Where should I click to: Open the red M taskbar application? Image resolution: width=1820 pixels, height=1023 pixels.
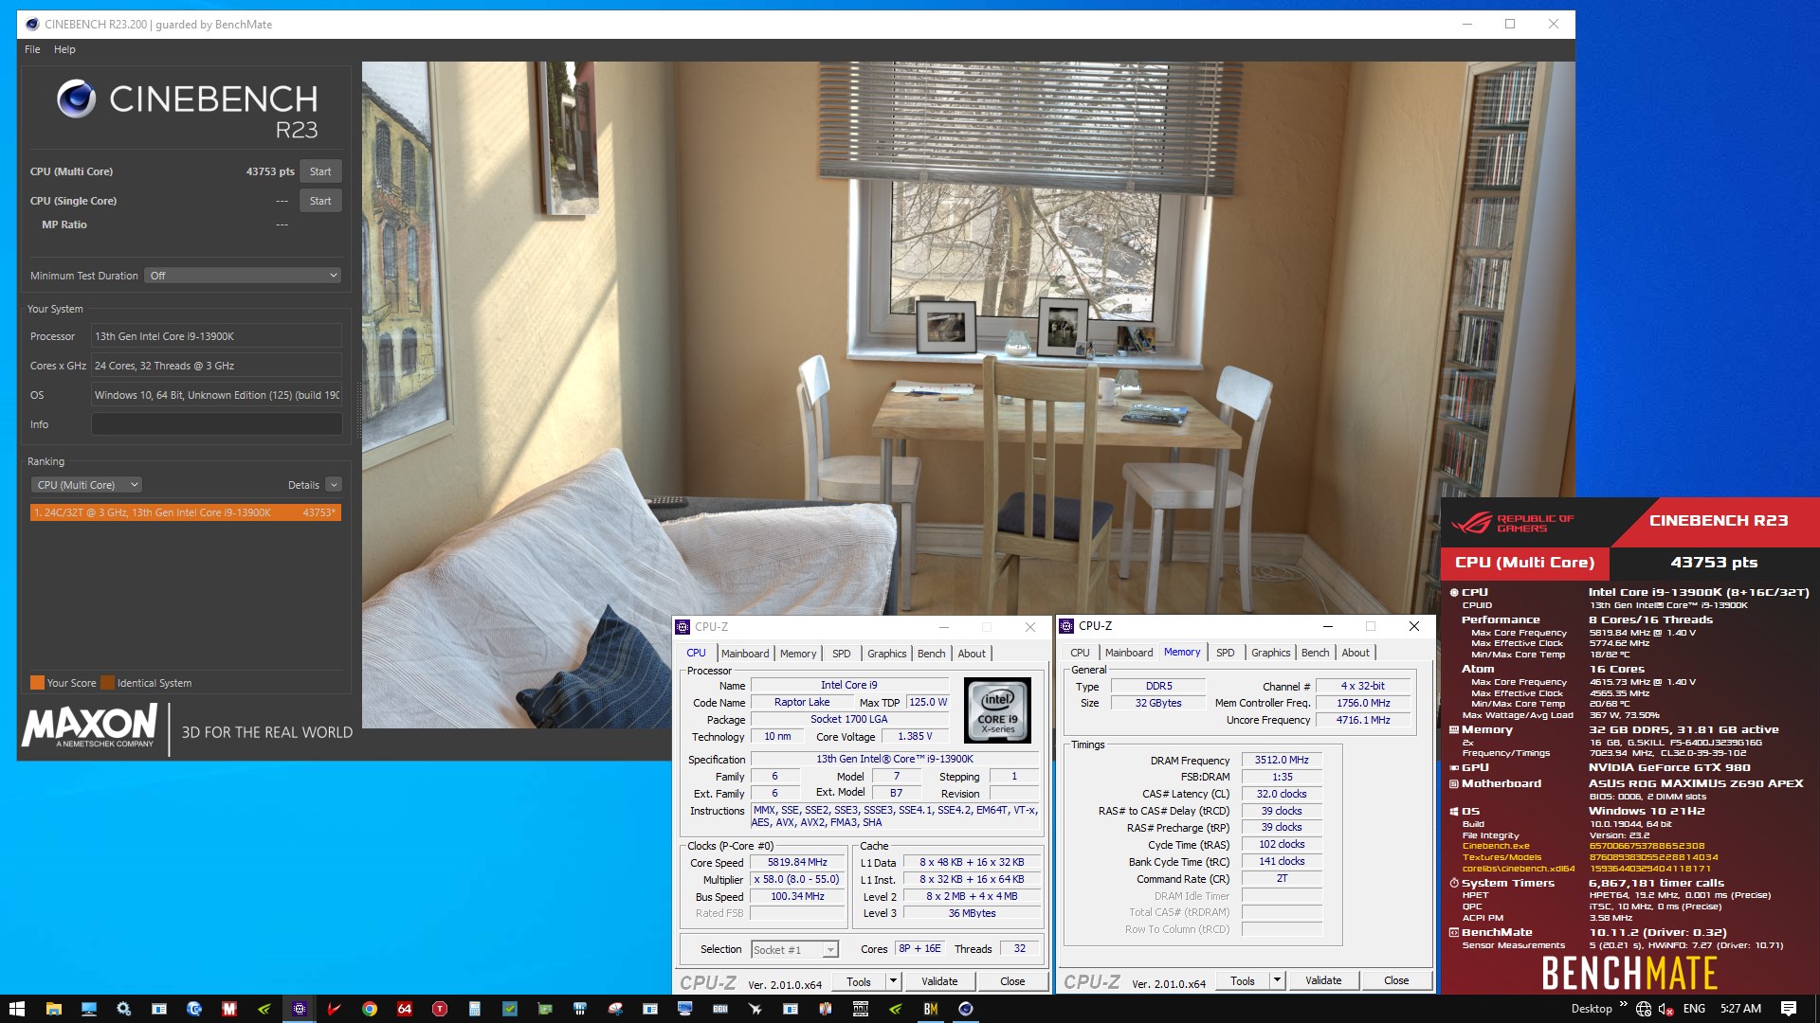228,1009
